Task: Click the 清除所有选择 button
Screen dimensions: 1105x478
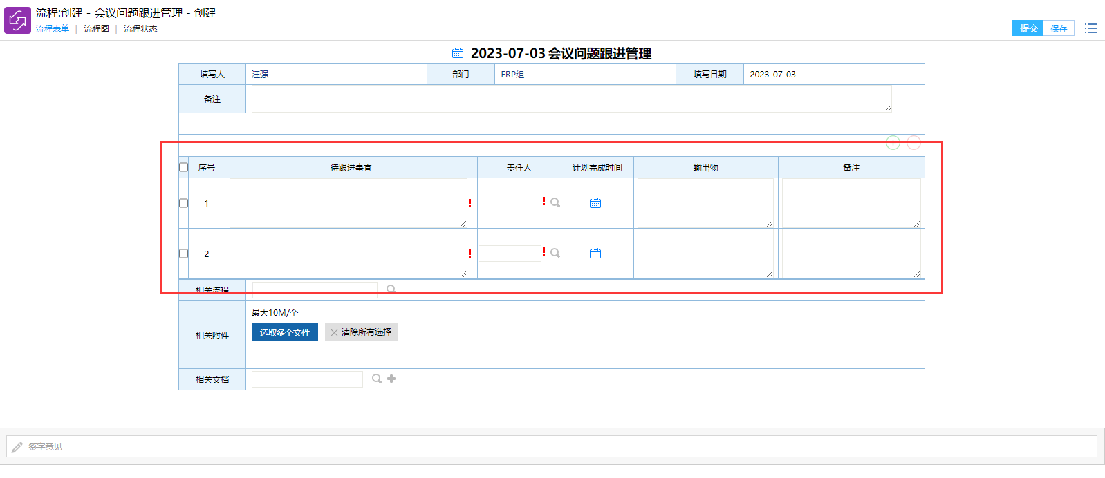Action: [362, 332]
